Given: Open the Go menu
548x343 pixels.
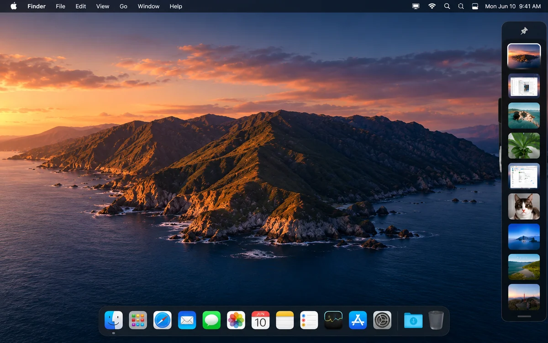Looking at the screenshot, I should tap(123, 6).
